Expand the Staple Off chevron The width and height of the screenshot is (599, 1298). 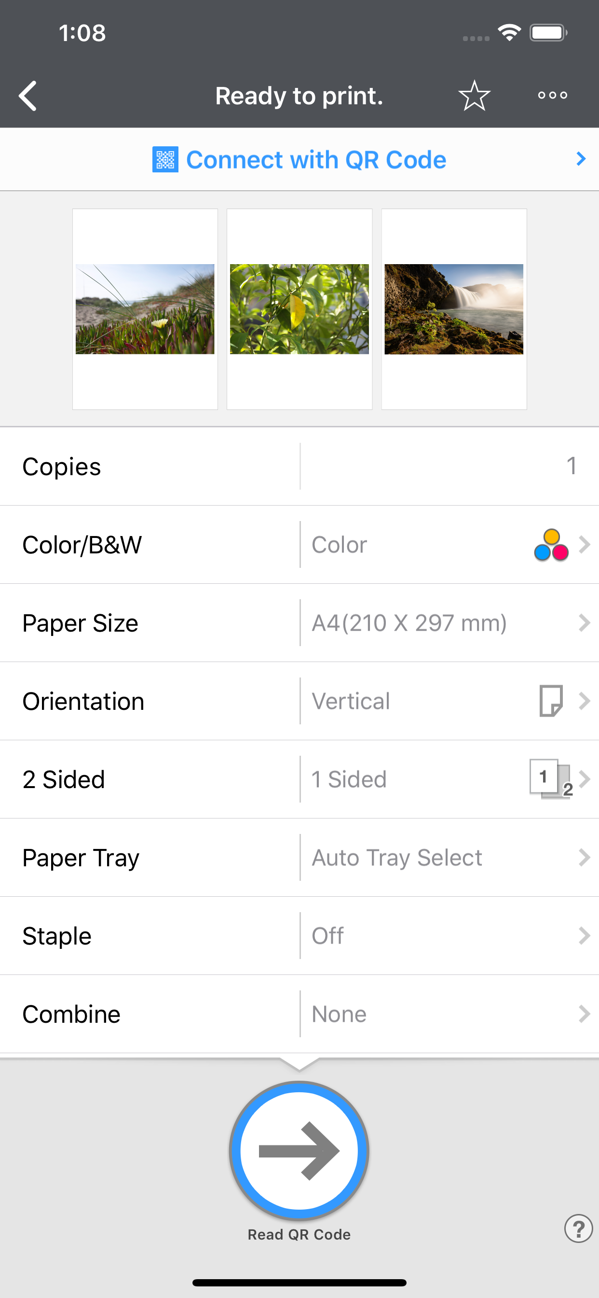pyautogui.click(x=584, y=936)
